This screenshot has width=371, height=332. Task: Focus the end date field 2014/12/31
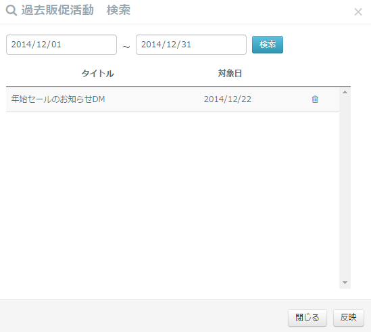(191, 45)
